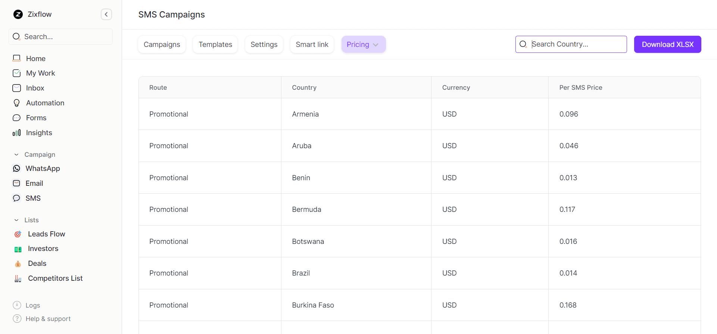Collapse the Lists section
This screenshot has width=717, height=334.
click(x=16, y=220)
